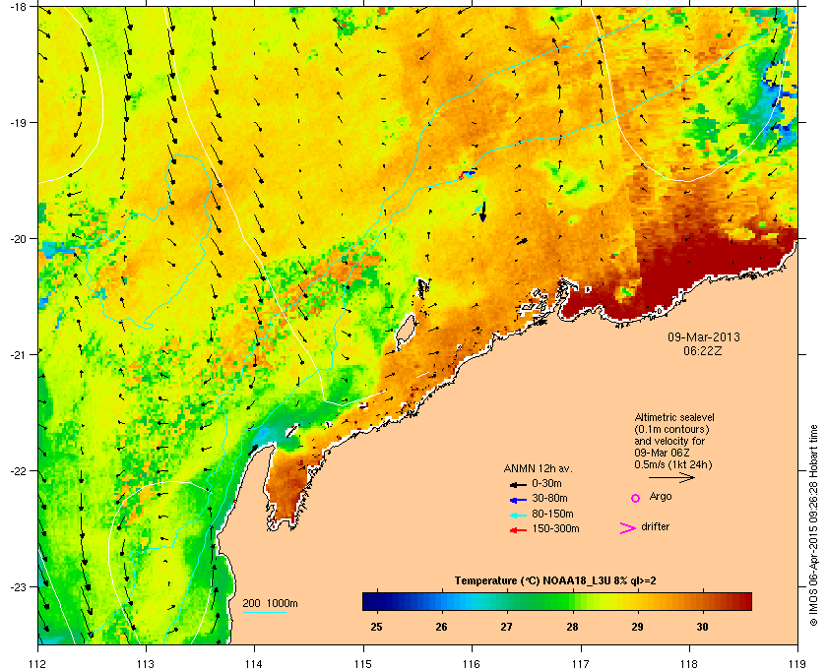Click the '150-300m' legend label
The height and width of the screenshot is (669, 827).
(x=555, y=528)
